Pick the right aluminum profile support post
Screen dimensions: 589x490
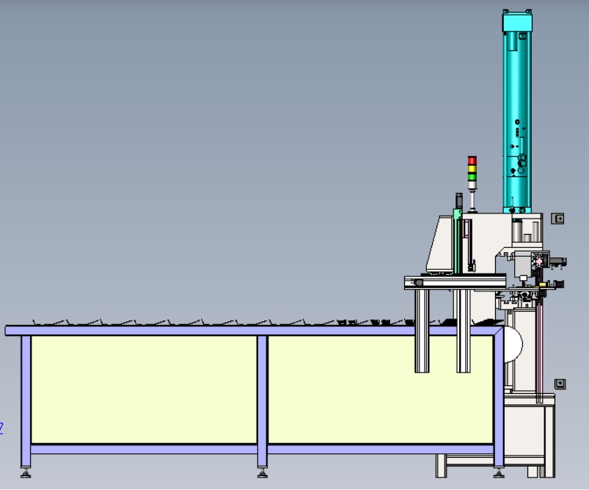coord(464,331)
